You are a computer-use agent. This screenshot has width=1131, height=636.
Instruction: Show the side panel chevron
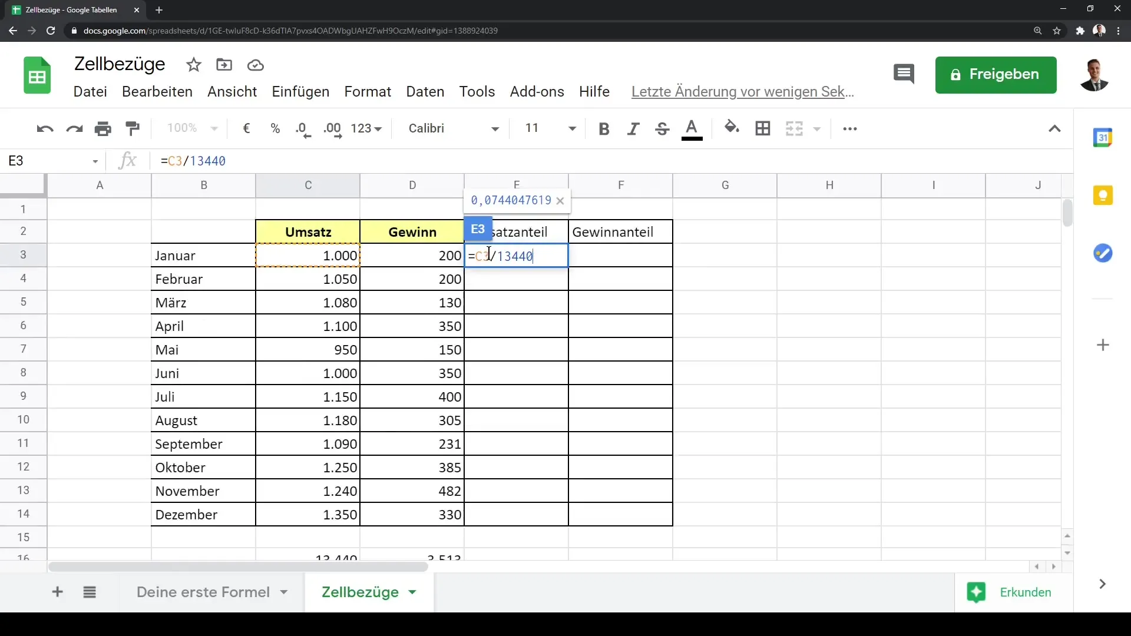[x=1102, y=584]
